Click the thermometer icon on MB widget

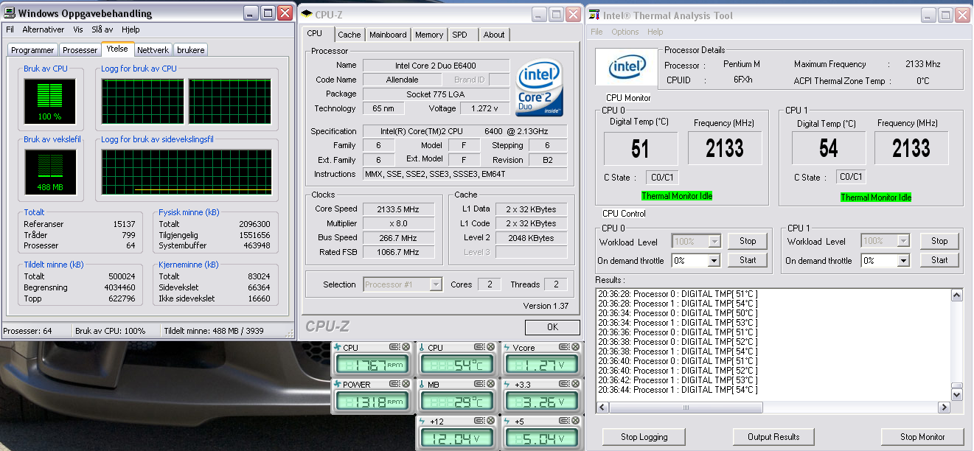click(x=422, y=385)
